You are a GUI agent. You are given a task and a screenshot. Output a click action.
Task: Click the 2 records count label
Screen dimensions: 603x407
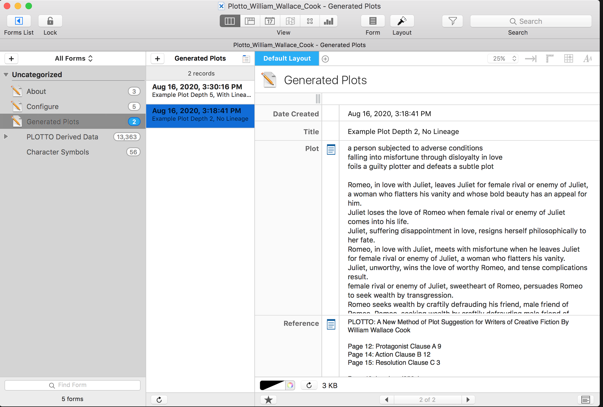point(201,74)
